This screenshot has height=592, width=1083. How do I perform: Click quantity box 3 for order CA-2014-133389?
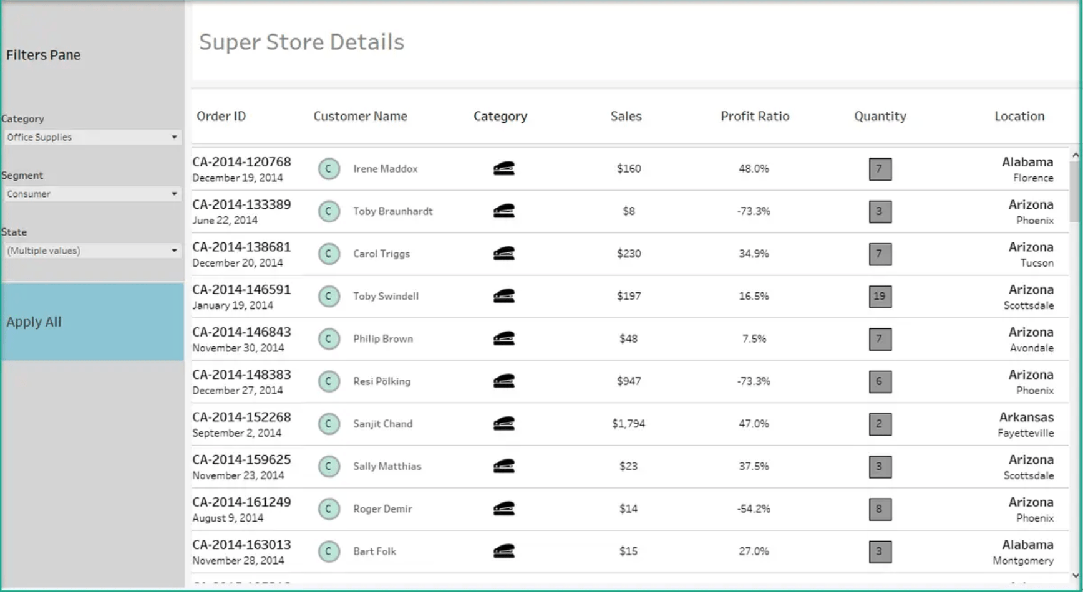coord(880,211)
